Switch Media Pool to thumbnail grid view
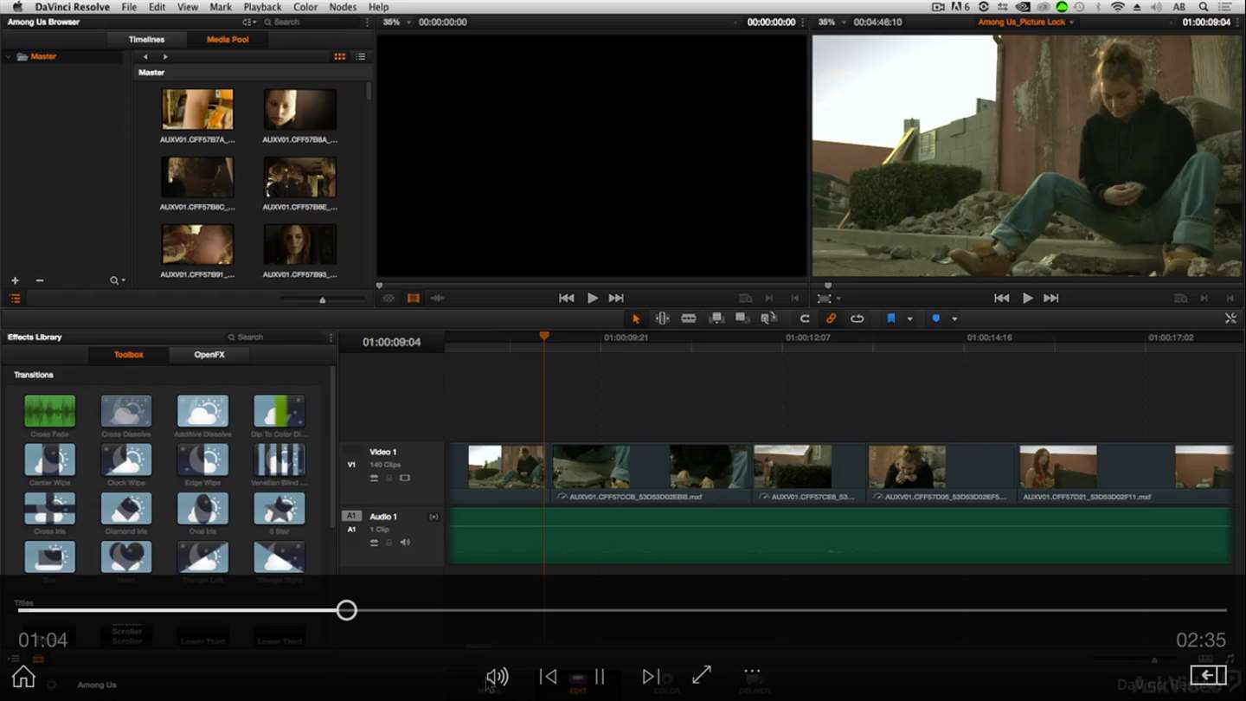This screenshot has height=701, width=1246. [339, 56]
